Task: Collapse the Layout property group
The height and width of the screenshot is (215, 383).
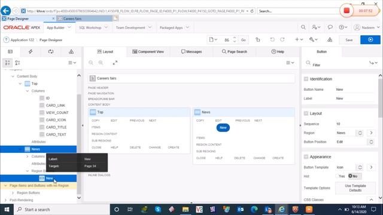Action: click(306, 113)
